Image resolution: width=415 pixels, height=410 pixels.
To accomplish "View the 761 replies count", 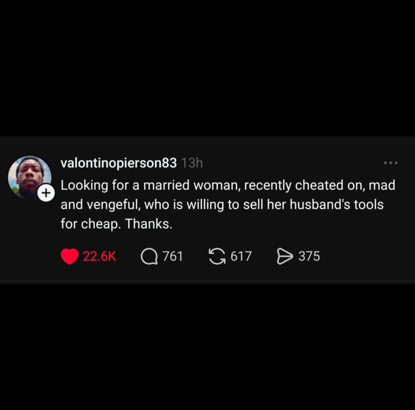I will (173, 256).
